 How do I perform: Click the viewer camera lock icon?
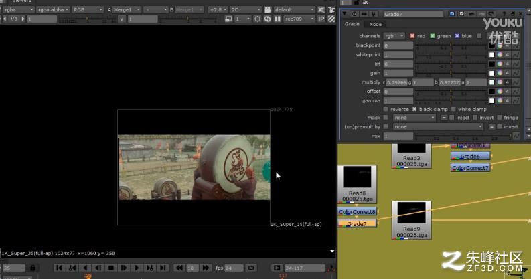[x=268, y=10]
